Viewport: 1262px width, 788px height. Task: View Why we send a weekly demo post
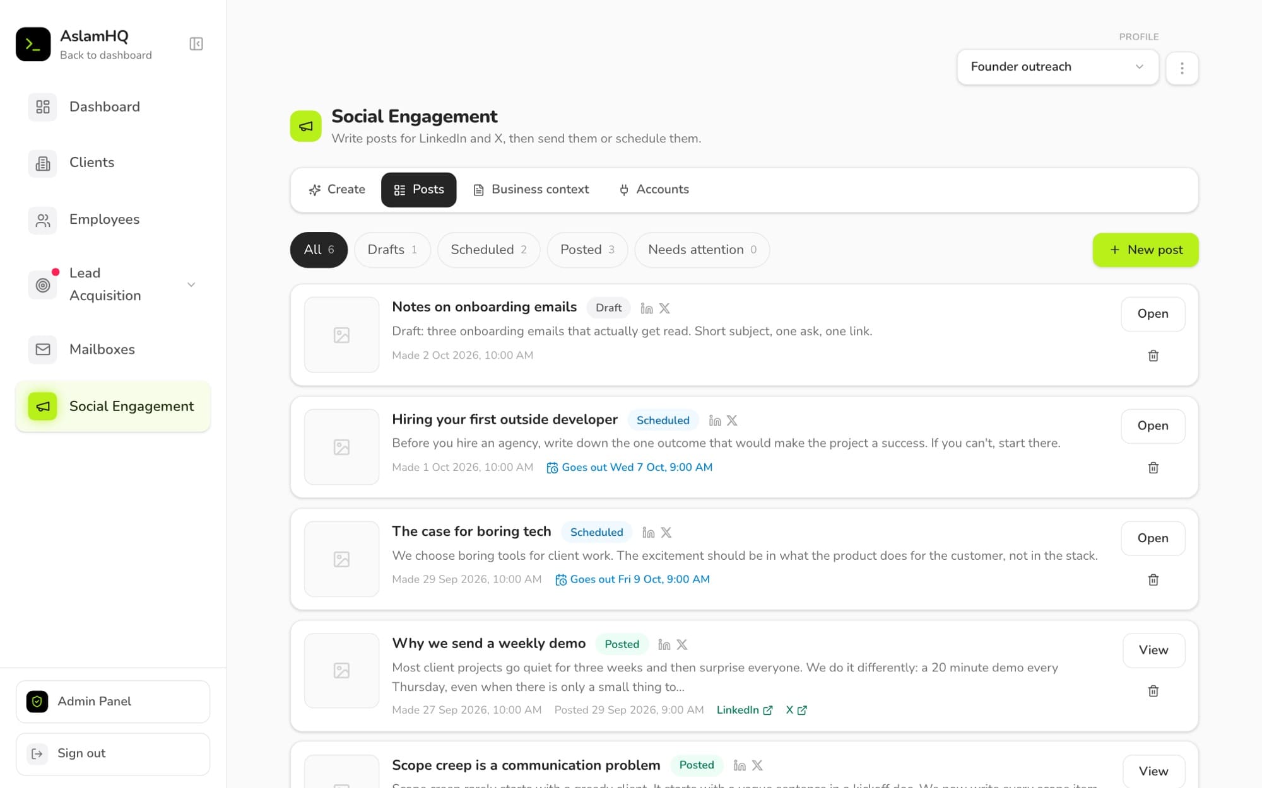pyautogui.click(x=1153, y=651)
